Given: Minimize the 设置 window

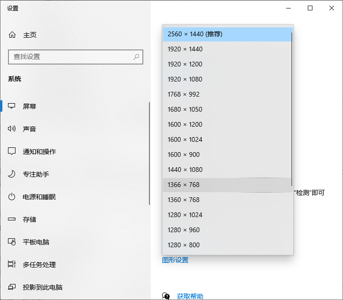Looking at the screenshot, I should point(288,8).
